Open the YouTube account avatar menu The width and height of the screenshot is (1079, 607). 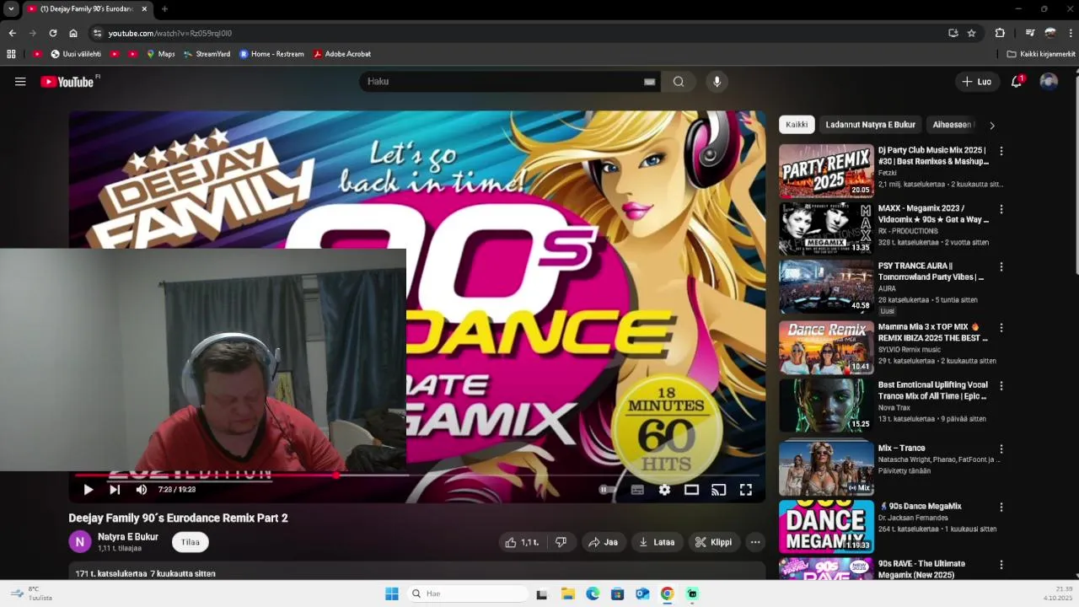tap(1049, 82)
